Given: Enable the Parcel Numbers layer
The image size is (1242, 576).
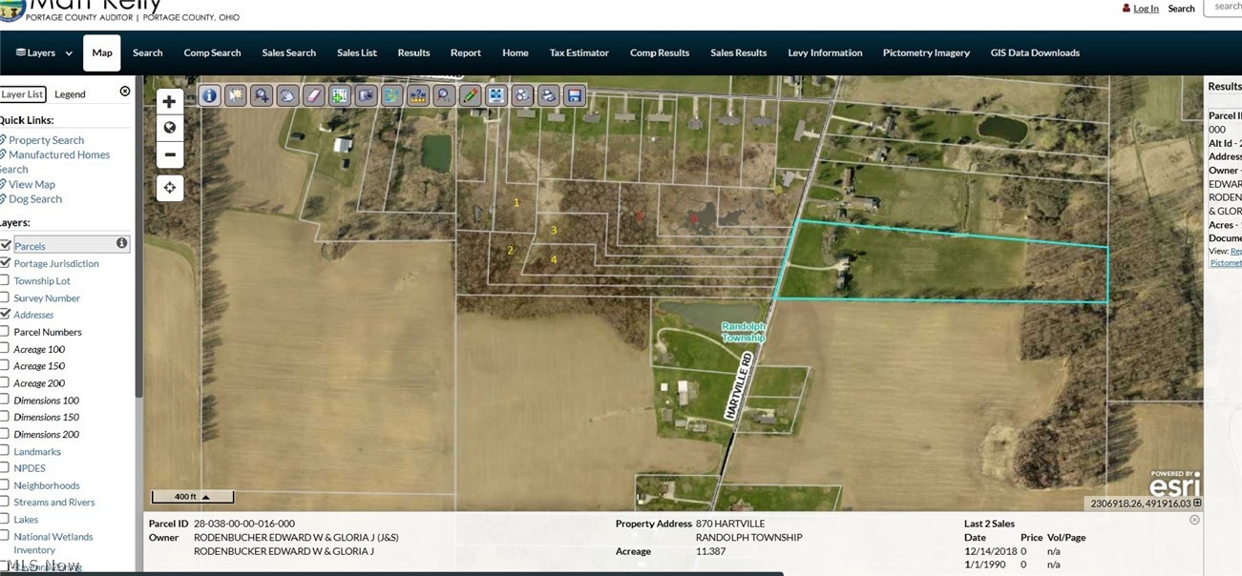Looking at the screenshot, I should pyautogui.click(x=5, y=331).
